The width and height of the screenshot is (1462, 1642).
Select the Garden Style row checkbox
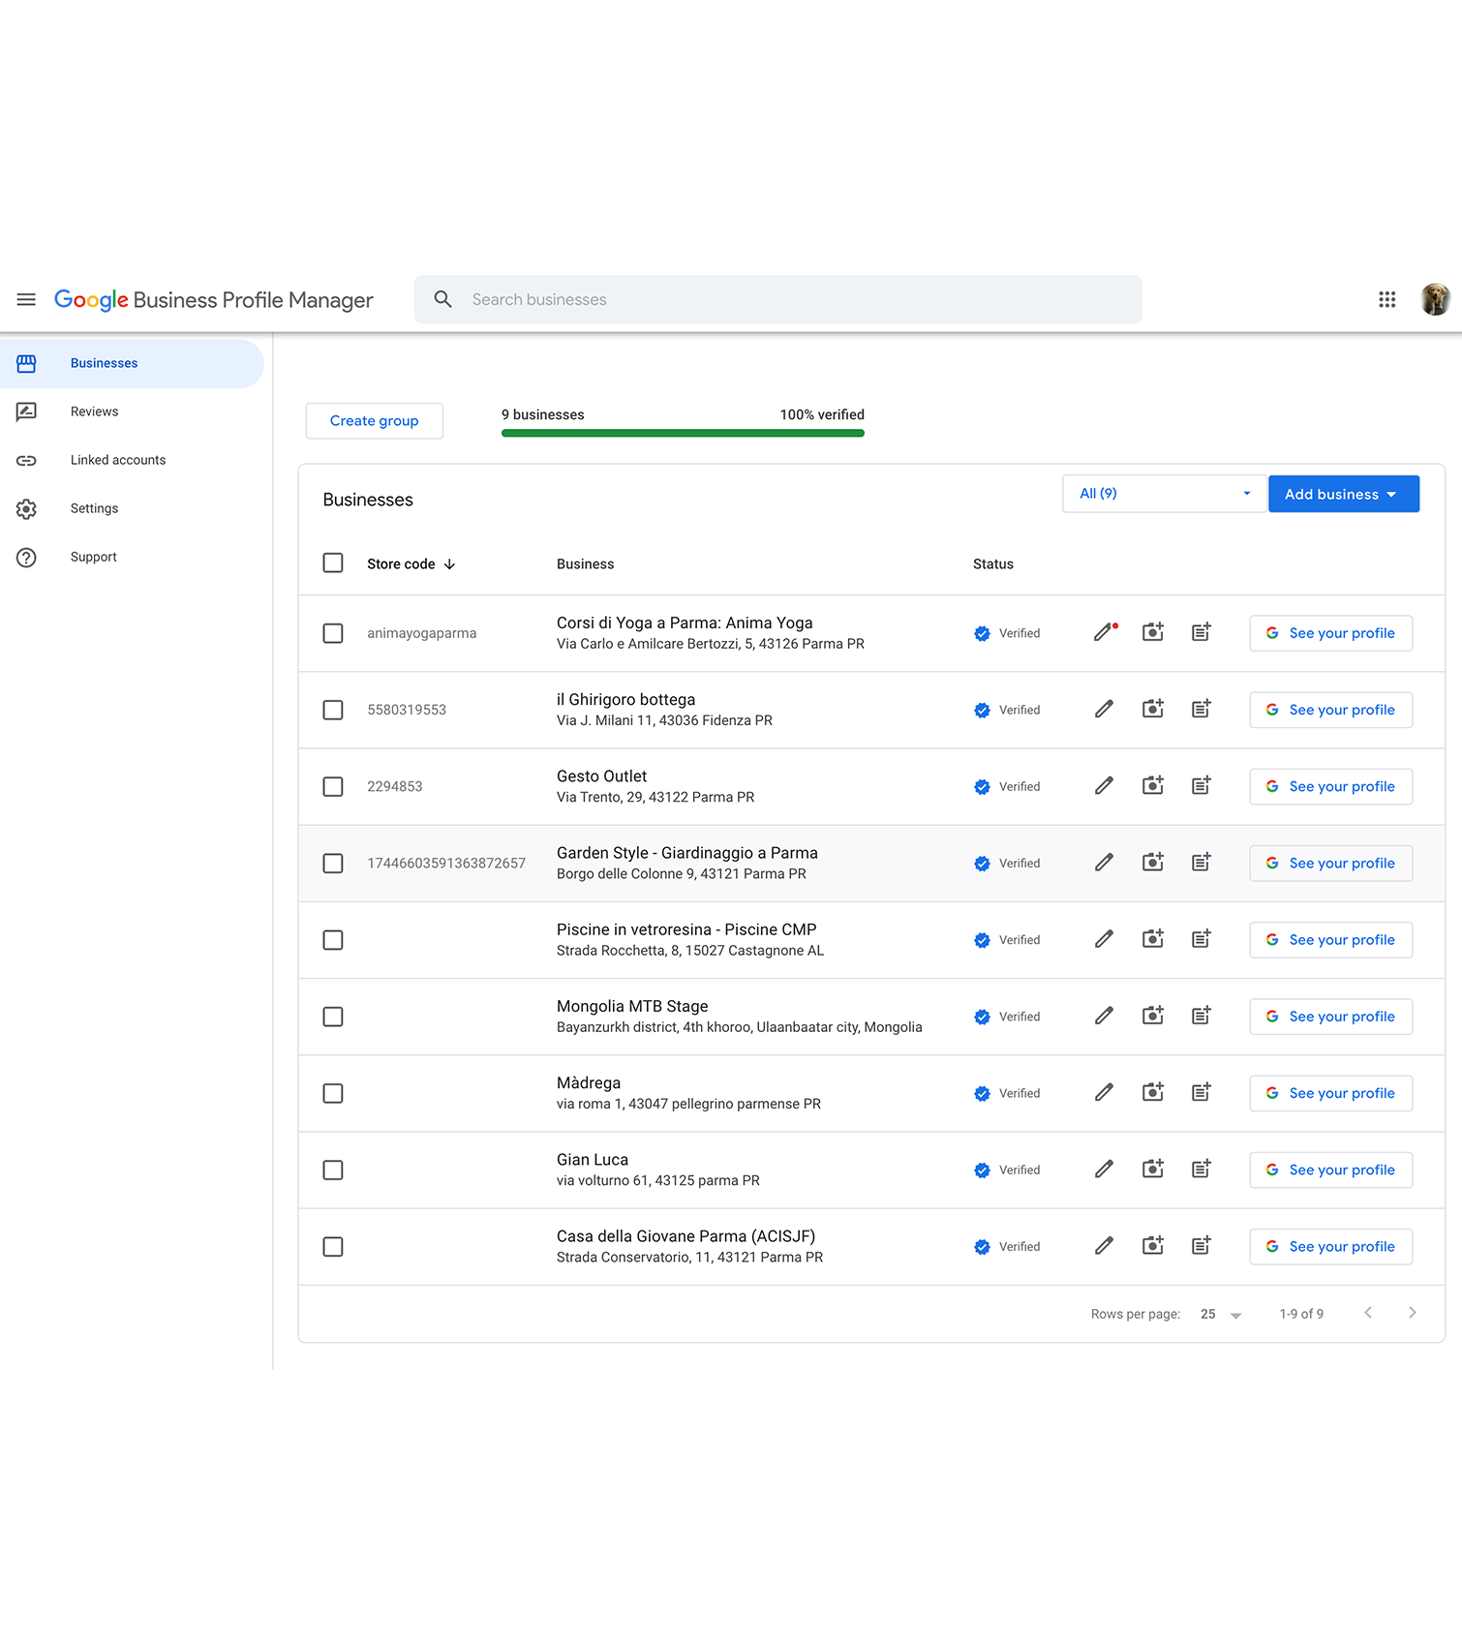pos(333,863)
